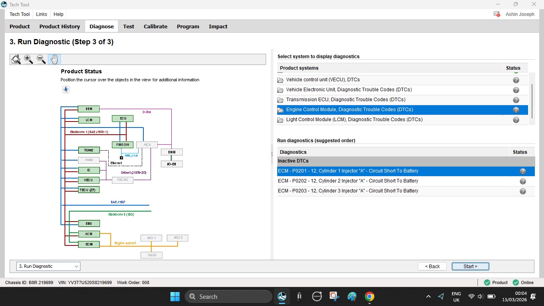
Task: Click the zoom out magnifier icon
Action: pos(41,59)
